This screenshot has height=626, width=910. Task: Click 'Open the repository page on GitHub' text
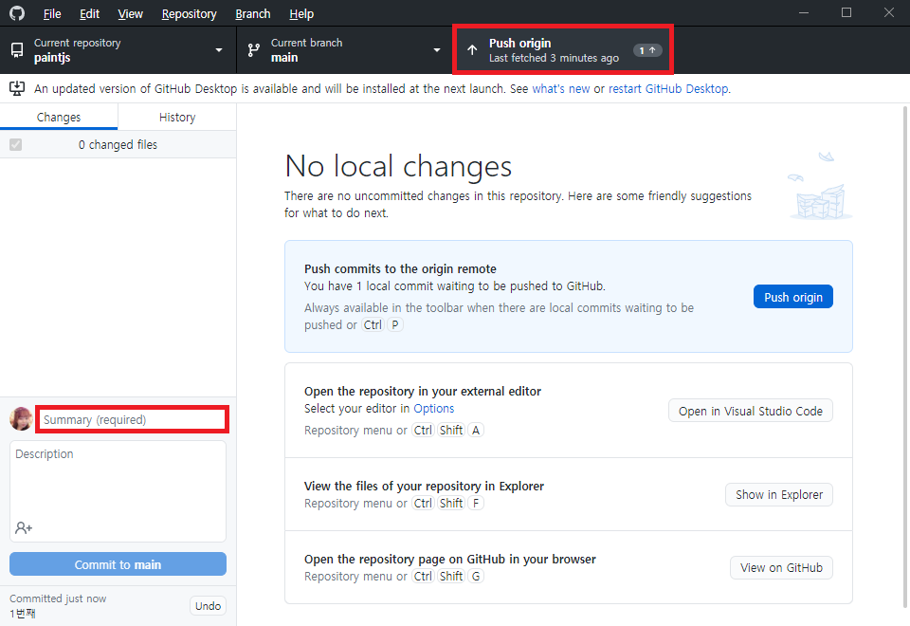(449, 559)
